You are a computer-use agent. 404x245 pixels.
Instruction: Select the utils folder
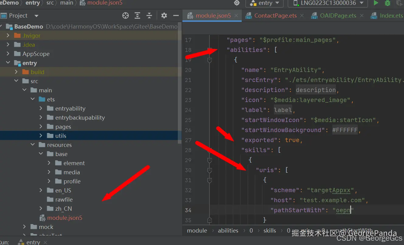pos(60,136)
